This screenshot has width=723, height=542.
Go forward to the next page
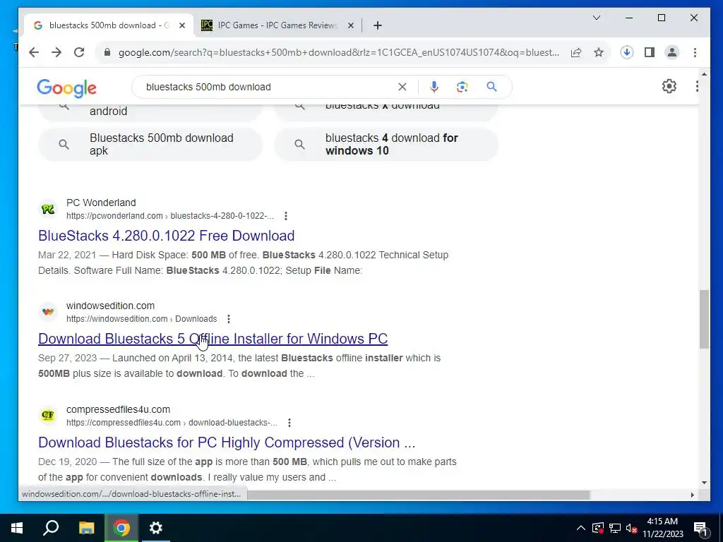coord(56,52)
